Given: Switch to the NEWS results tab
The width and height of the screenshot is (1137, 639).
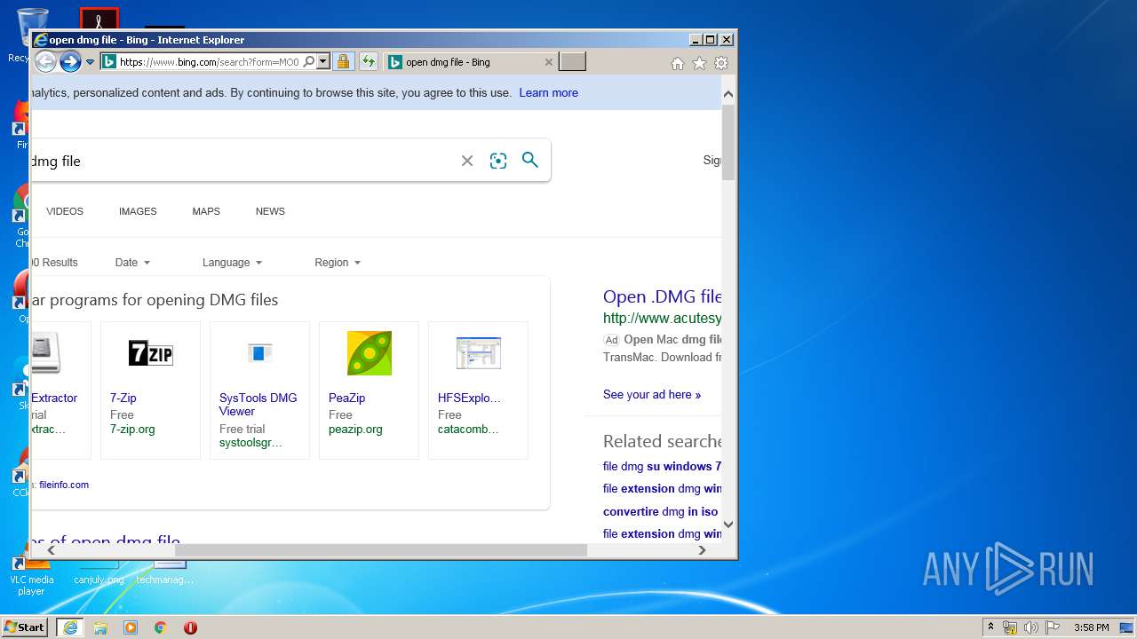Looking at the screenshot, I should pos(270,211).
